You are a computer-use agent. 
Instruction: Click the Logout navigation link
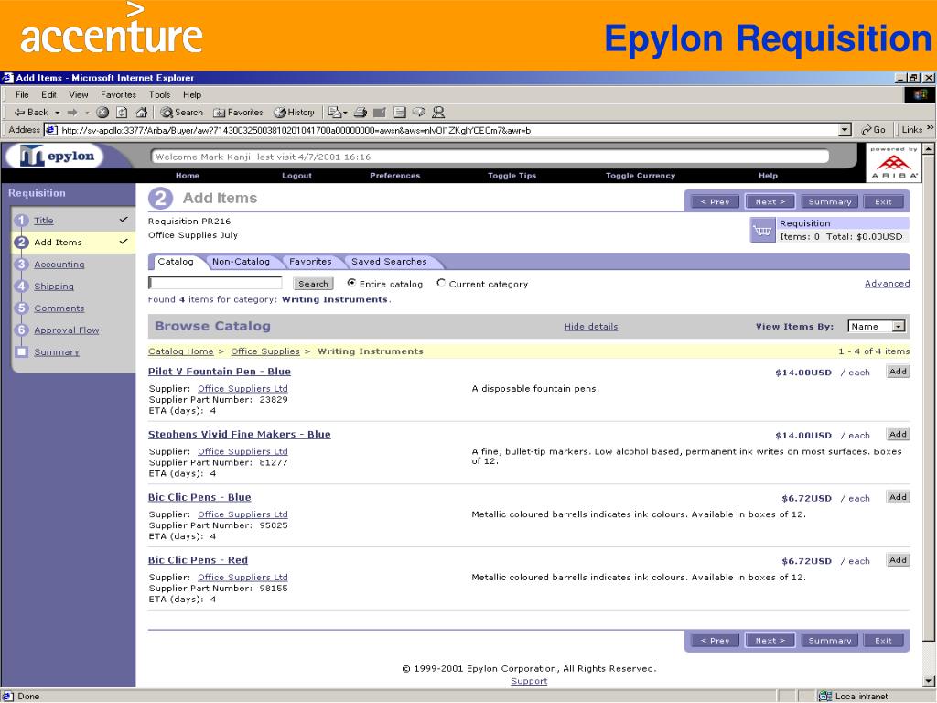click(x=297, y=176)
